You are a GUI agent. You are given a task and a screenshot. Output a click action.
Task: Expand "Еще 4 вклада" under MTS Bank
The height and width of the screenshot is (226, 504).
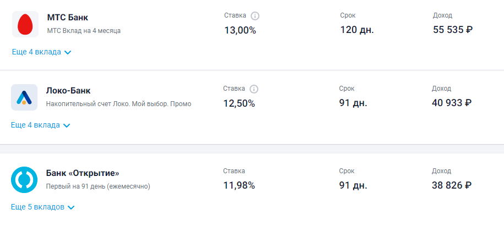(x=41, y=52)
